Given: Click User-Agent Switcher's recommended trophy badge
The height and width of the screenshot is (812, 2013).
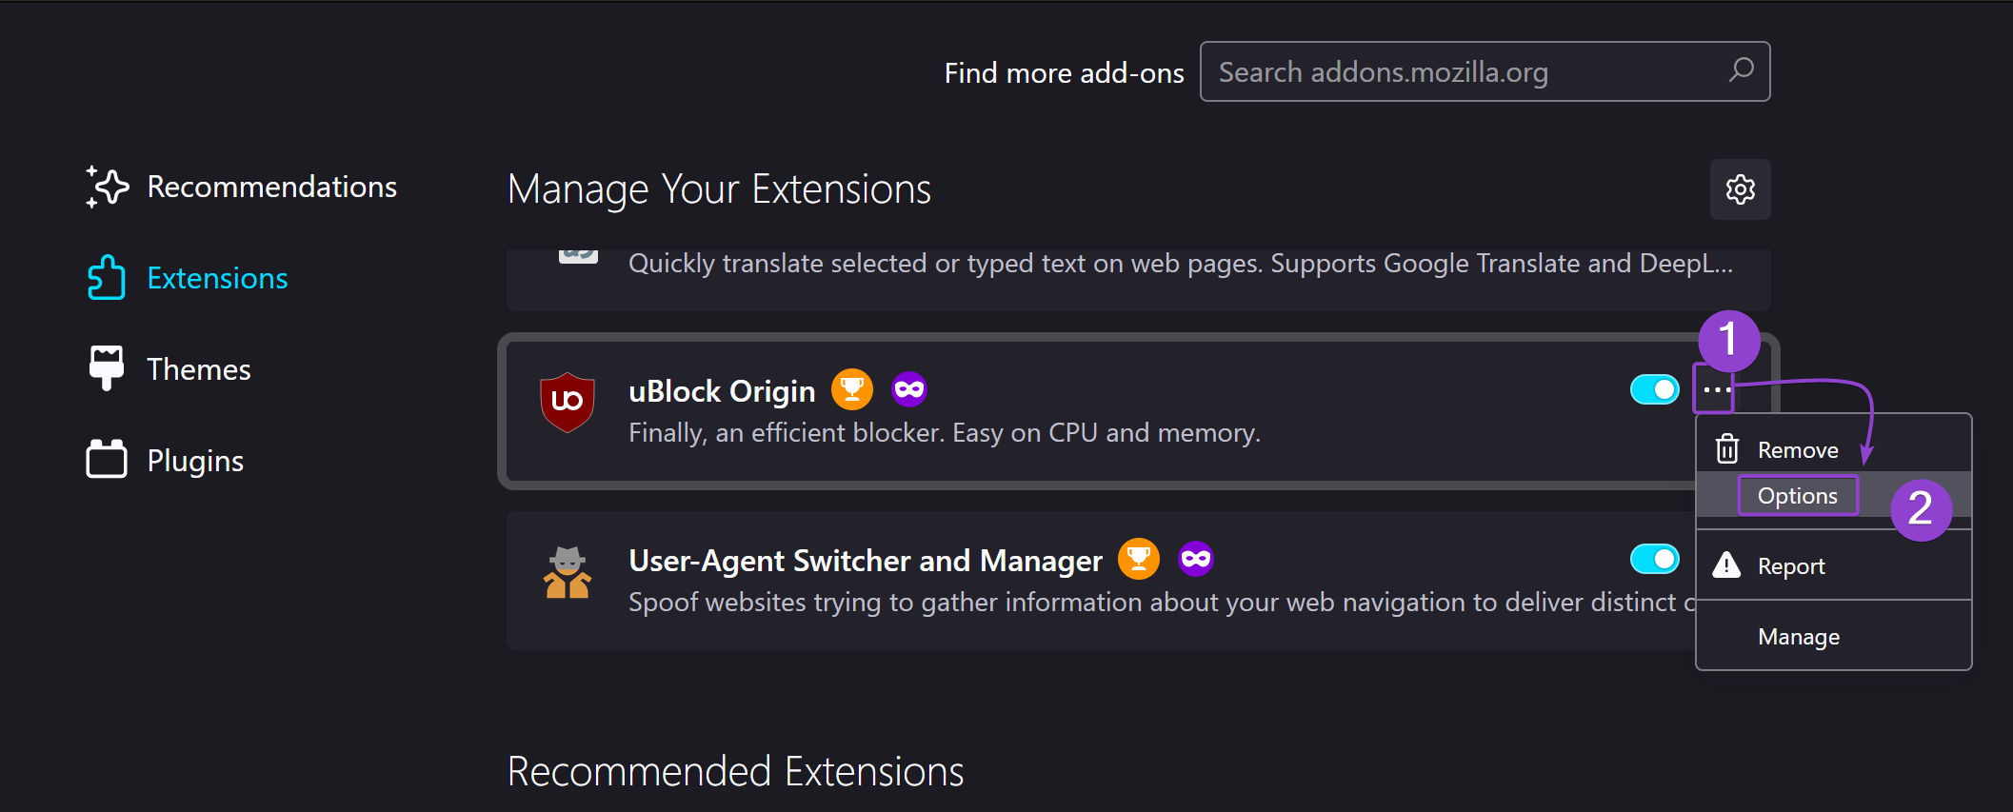Looking at the screenshot, I should pos(1139,559).
